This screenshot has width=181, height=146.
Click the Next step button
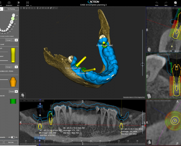point(11,142)
